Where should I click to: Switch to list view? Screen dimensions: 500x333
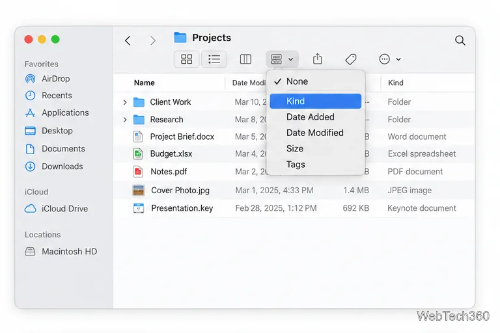point(214,59)
